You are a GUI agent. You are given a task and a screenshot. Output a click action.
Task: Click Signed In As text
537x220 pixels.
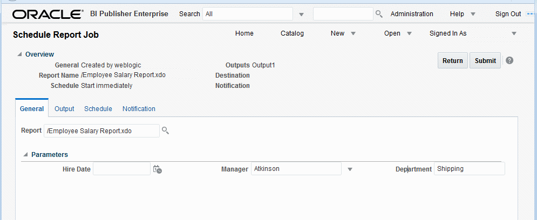pos(448,33)
